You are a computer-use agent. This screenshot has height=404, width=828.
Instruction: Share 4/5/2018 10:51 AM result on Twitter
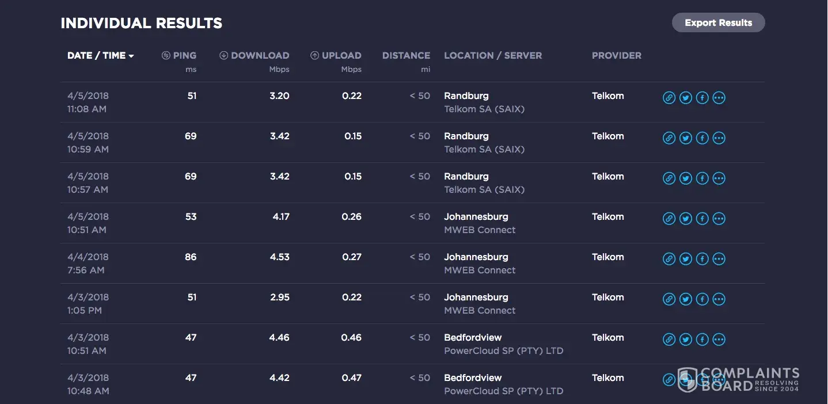[x=685, y=219]
